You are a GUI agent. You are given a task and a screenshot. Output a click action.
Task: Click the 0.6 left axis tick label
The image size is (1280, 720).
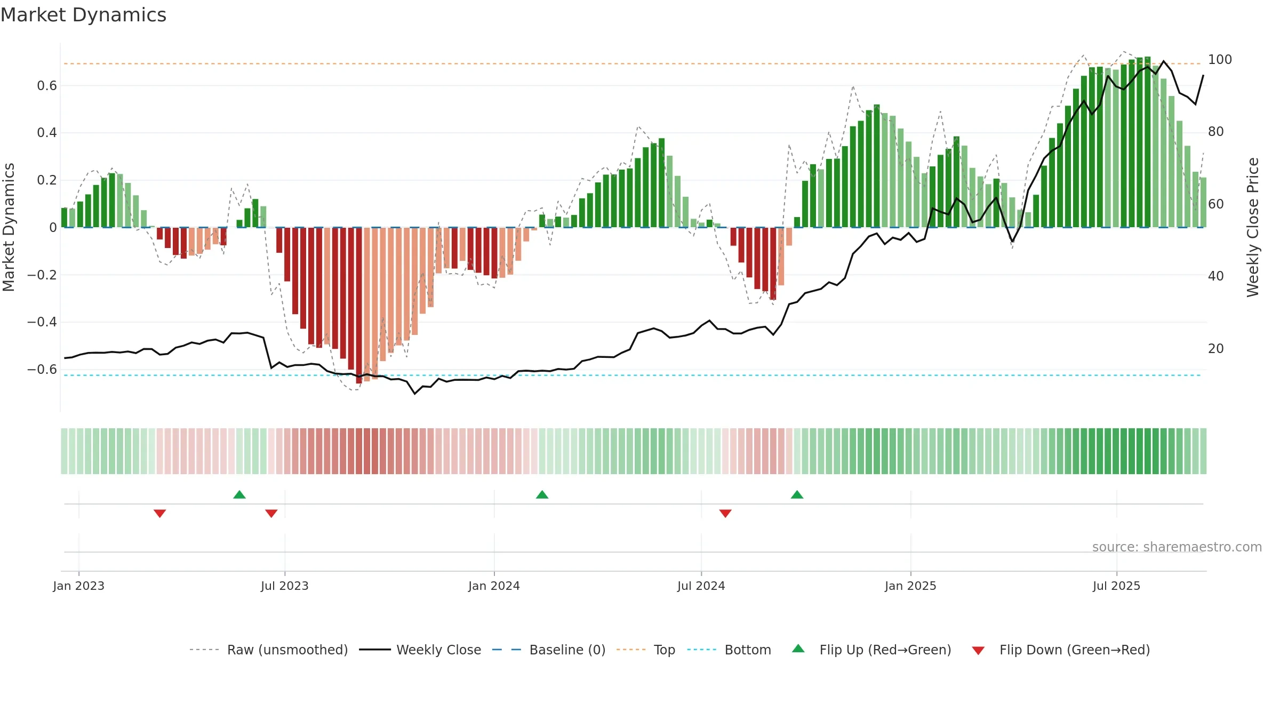(x=47, y=86)
